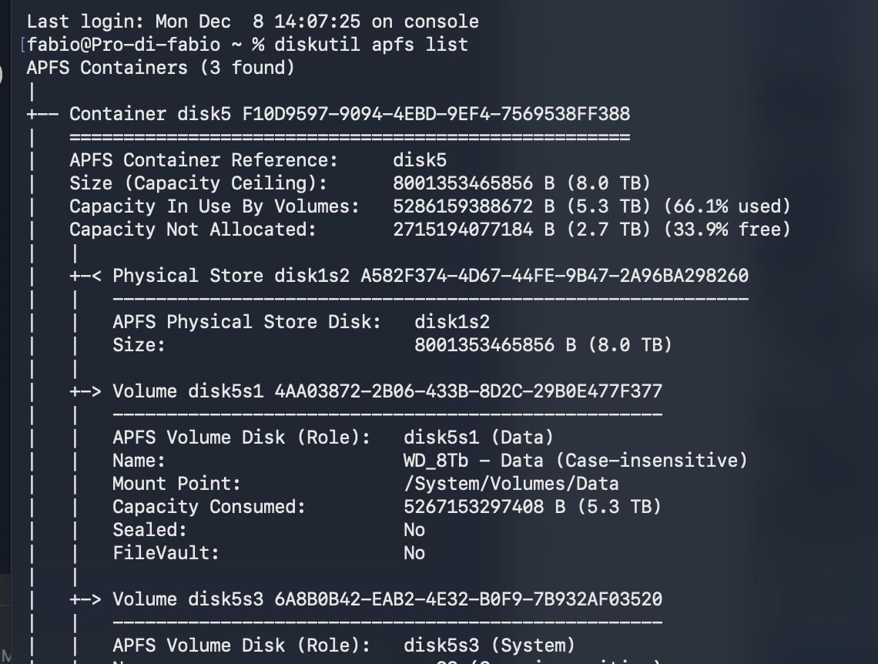This screenshot has height=664, width=878.
Task: Click the "No" value beside FileVault
Action: tap(414, 553)
